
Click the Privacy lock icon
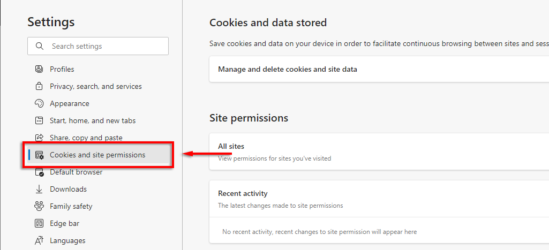click(39, 86)
